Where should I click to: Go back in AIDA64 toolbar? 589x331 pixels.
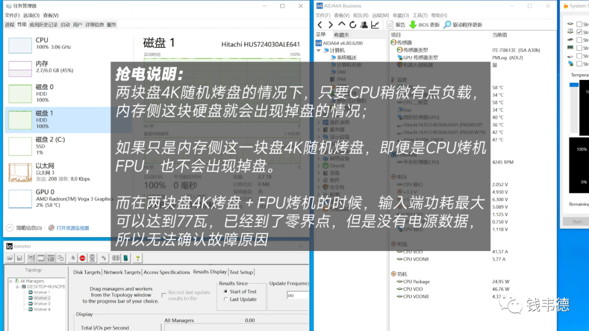320,24
